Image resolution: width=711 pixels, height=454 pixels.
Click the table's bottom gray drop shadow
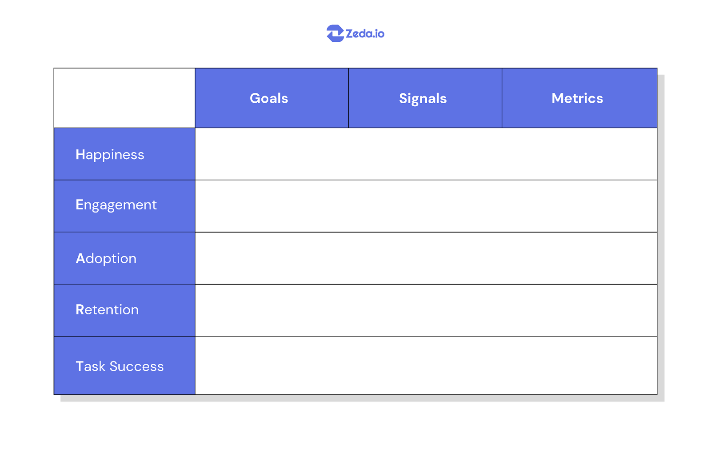(360, 398)
